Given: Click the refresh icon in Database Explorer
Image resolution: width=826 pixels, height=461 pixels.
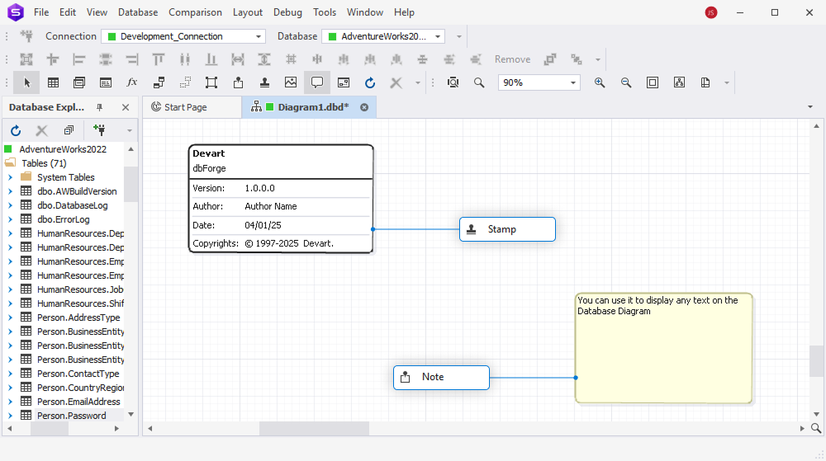Looking at the screenshot, I should [x=16, y=130].
